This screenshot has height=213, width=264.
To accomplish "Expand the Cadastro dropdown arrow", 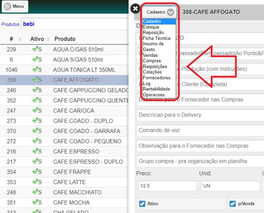I will click(x=170, y=12).
